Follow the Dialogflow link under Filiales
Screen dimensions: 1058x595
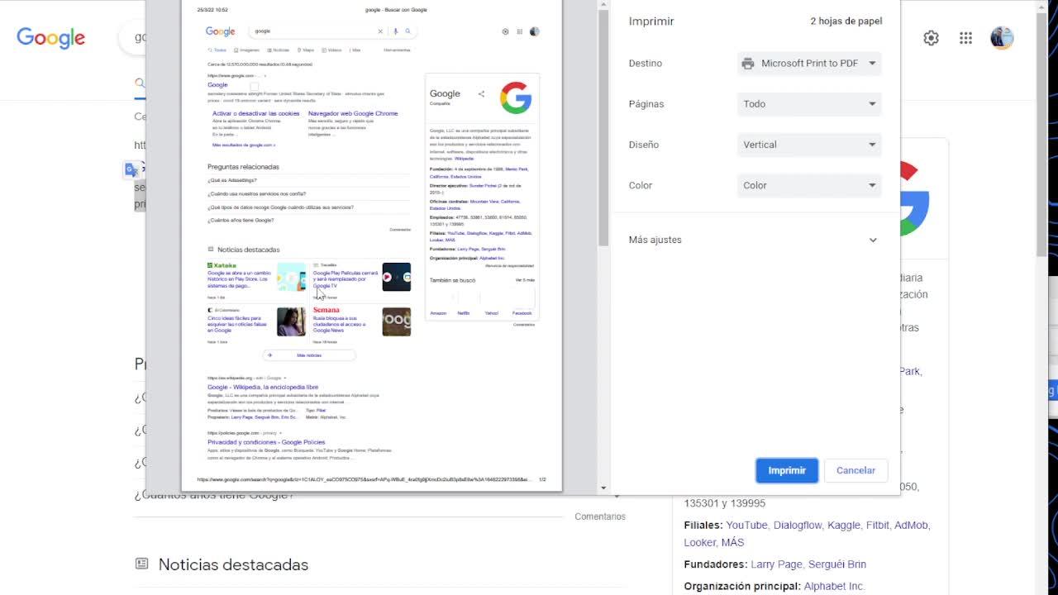pyautogui.click(x=798, y=526)
